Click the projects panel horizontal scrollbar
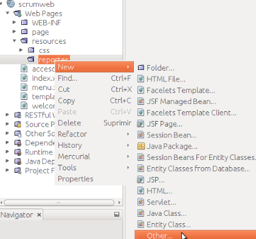The image size is (256, 239). click(x=59, y=203)
